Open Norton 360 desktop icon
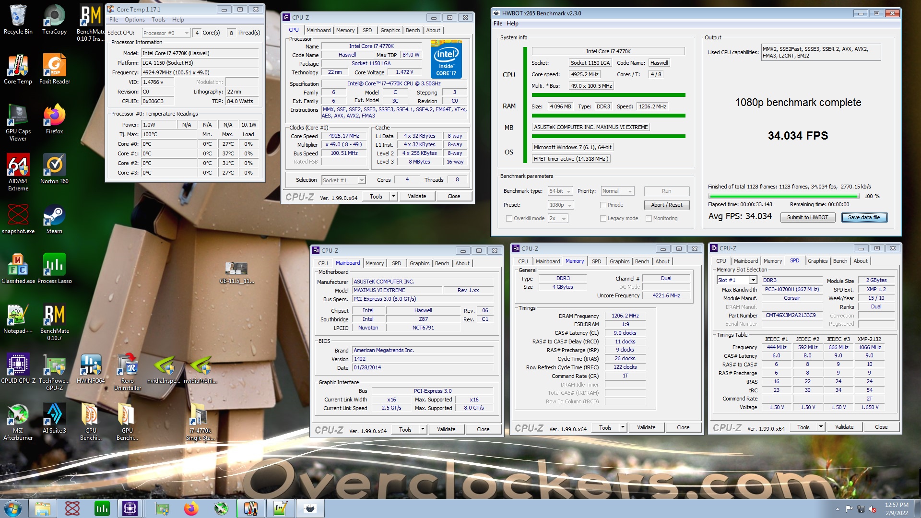Screen dimensions: 921x518 (x=54, y=169)
